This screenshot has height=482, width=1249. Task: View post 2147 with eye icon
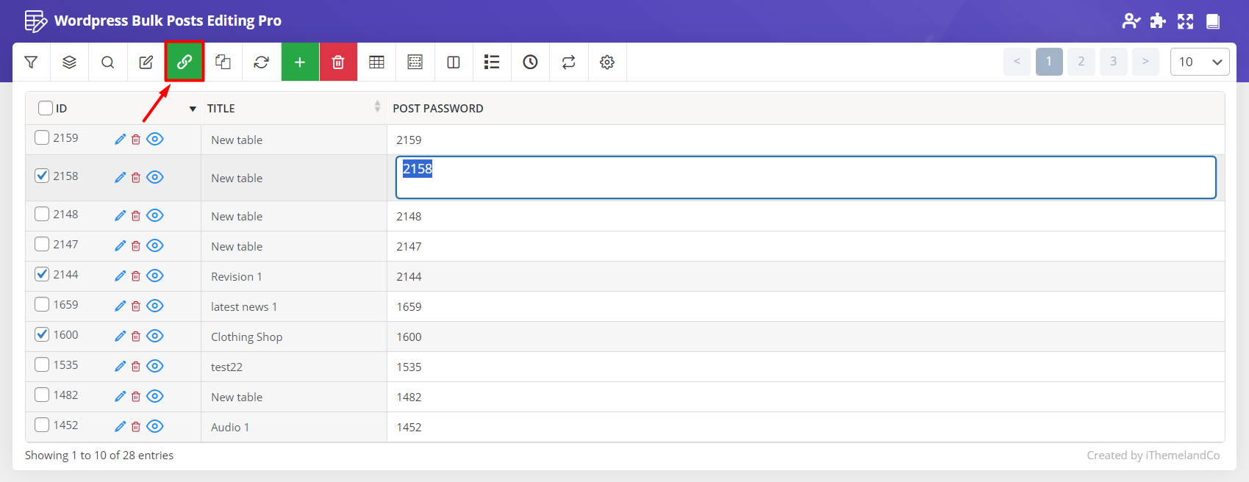coord(154,245)
